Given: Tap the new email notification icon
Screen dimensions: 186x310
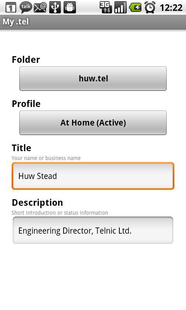Looking at the screenshot, I should (x=40, y=7).
